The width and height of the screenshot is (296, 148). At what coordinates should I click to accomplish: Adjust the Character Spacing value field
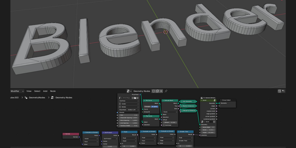point(129,118)
